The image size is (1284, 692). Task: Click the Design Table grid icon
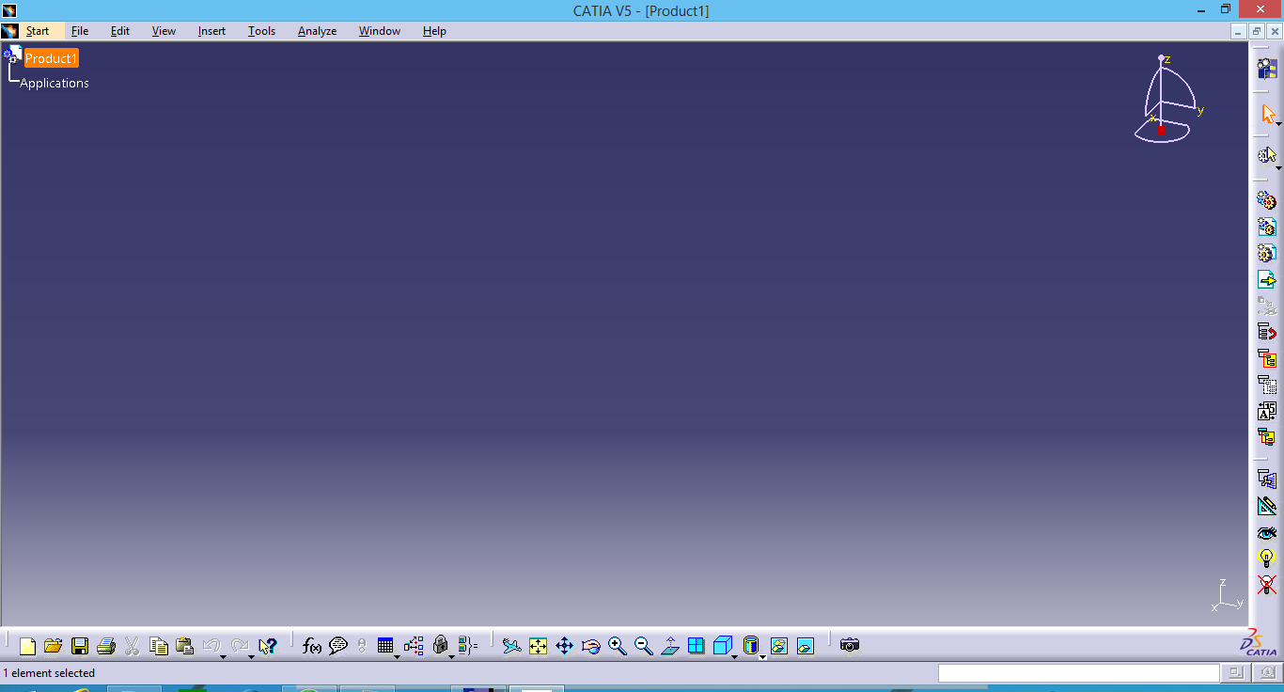(x=384, y=646)
